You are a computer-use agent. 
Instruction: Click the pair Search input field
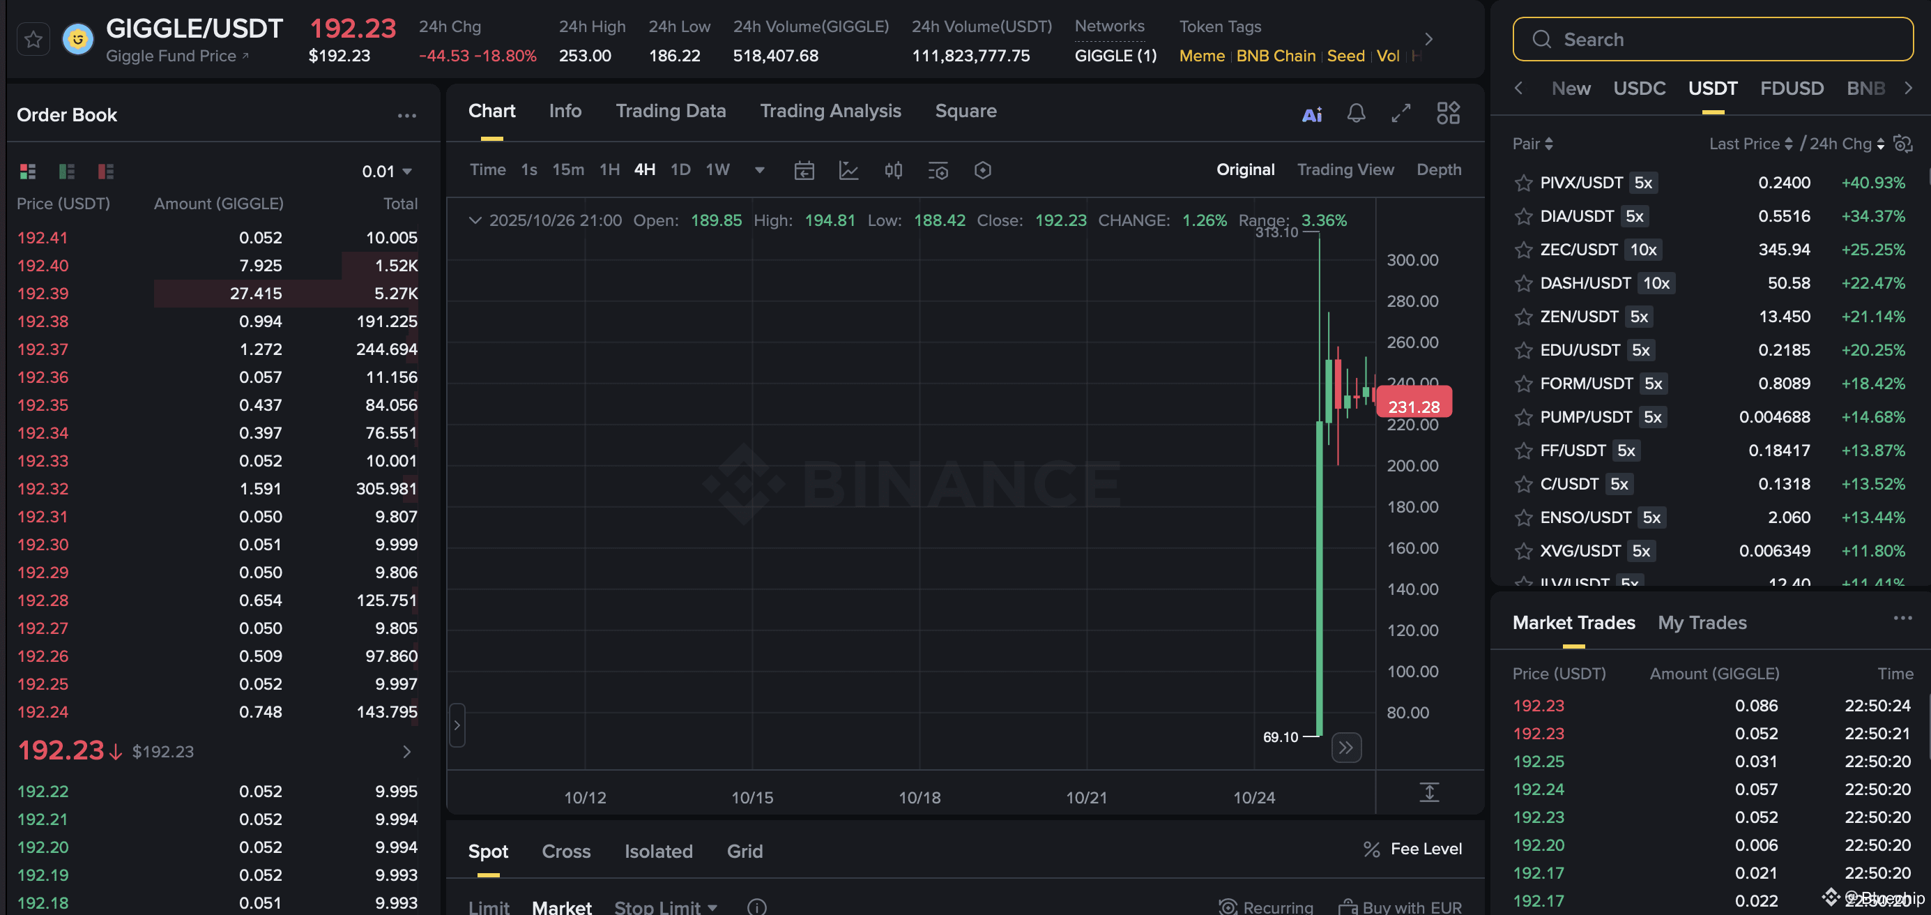[1712, 39]
